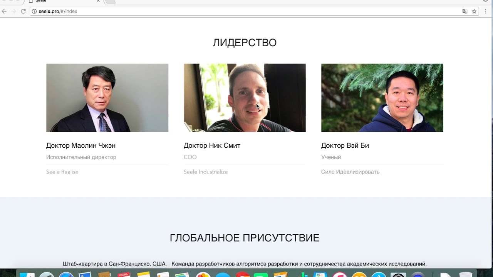Open the Trash in the Dock
The height and width of the screenshot is (277, 493).
(465, 275)
